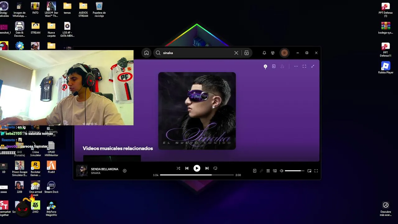This screenshot has width=398, height=224.
Task: Open the 'AUDIOS STREAM' desktop folder
Action: [83, 9]
